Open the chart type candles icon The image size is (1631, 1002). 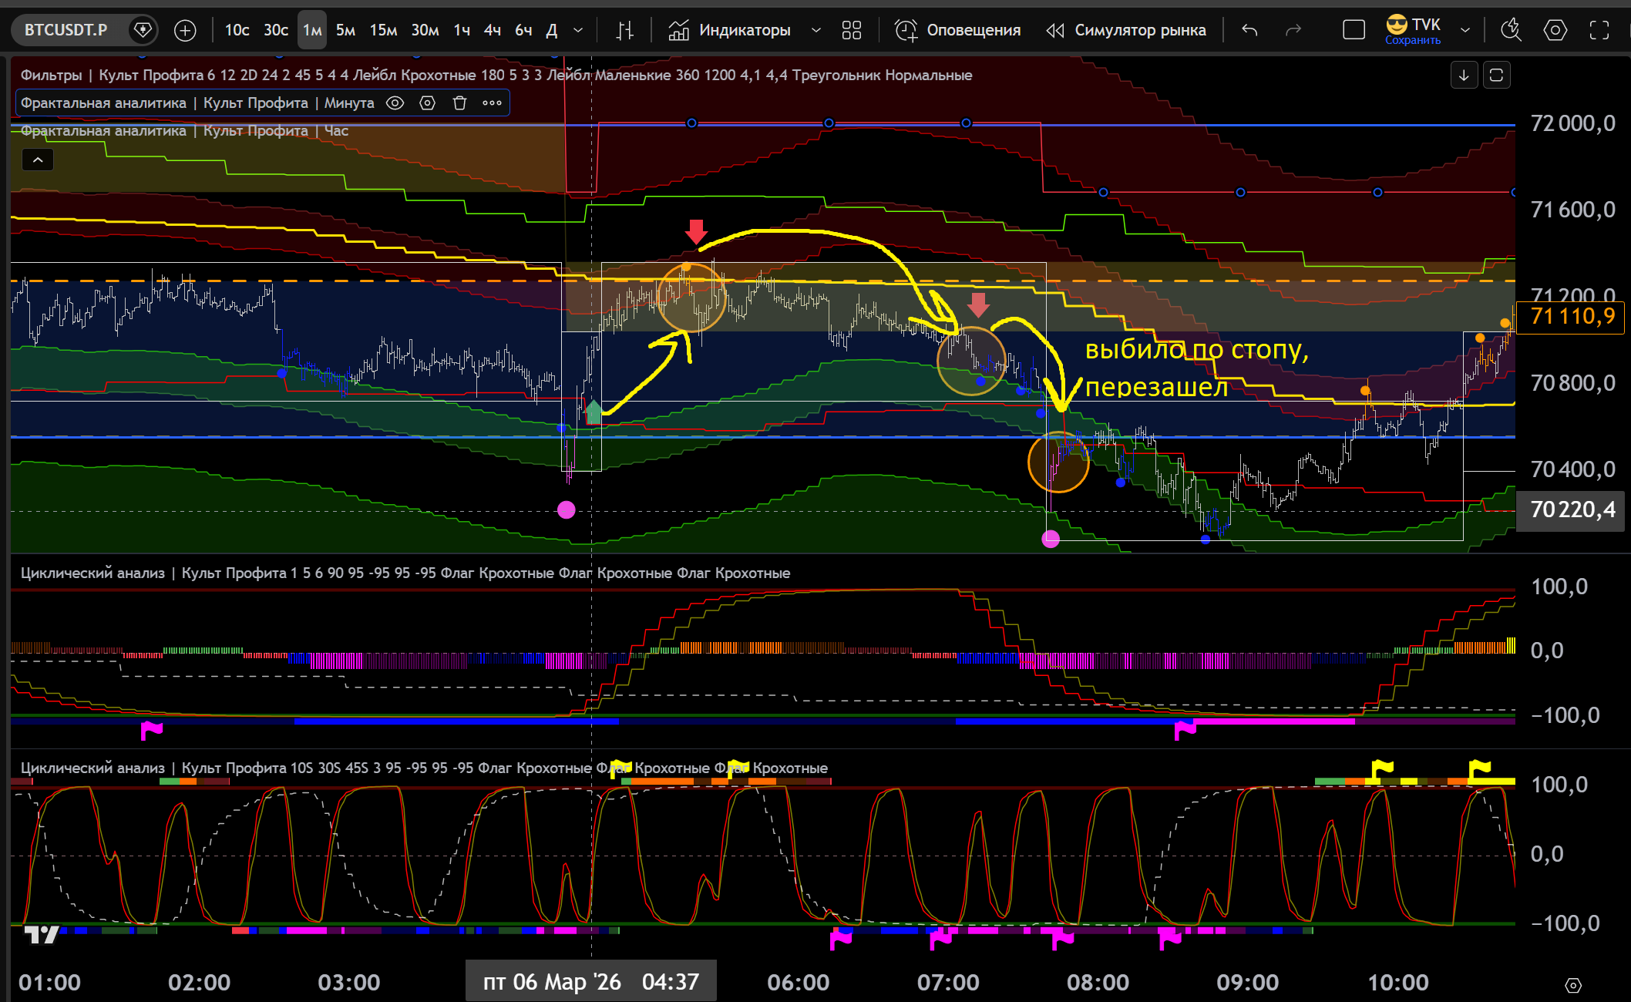point(624,30)
